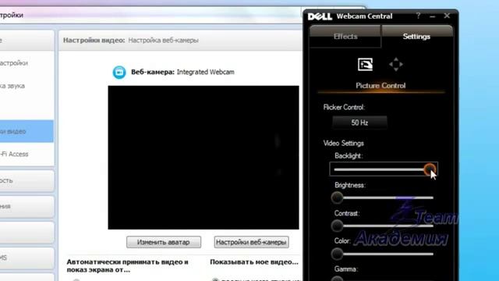Click the Настройки видео header text
Viewport: 499px width, 281px height.
(x=94, y=40)
